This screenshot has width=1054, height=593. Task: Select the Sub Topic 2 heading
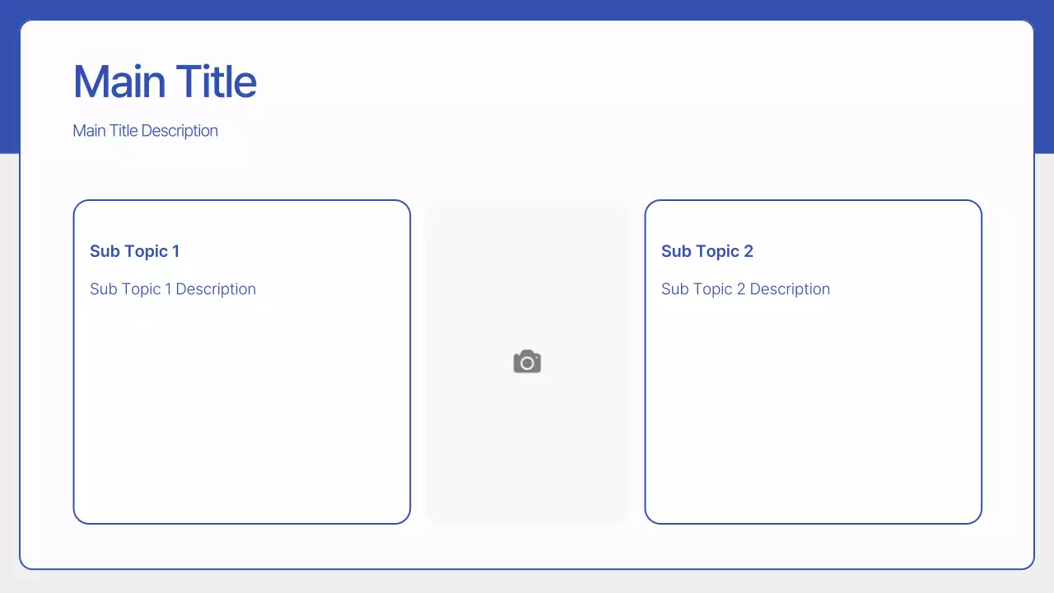[707, 251]
